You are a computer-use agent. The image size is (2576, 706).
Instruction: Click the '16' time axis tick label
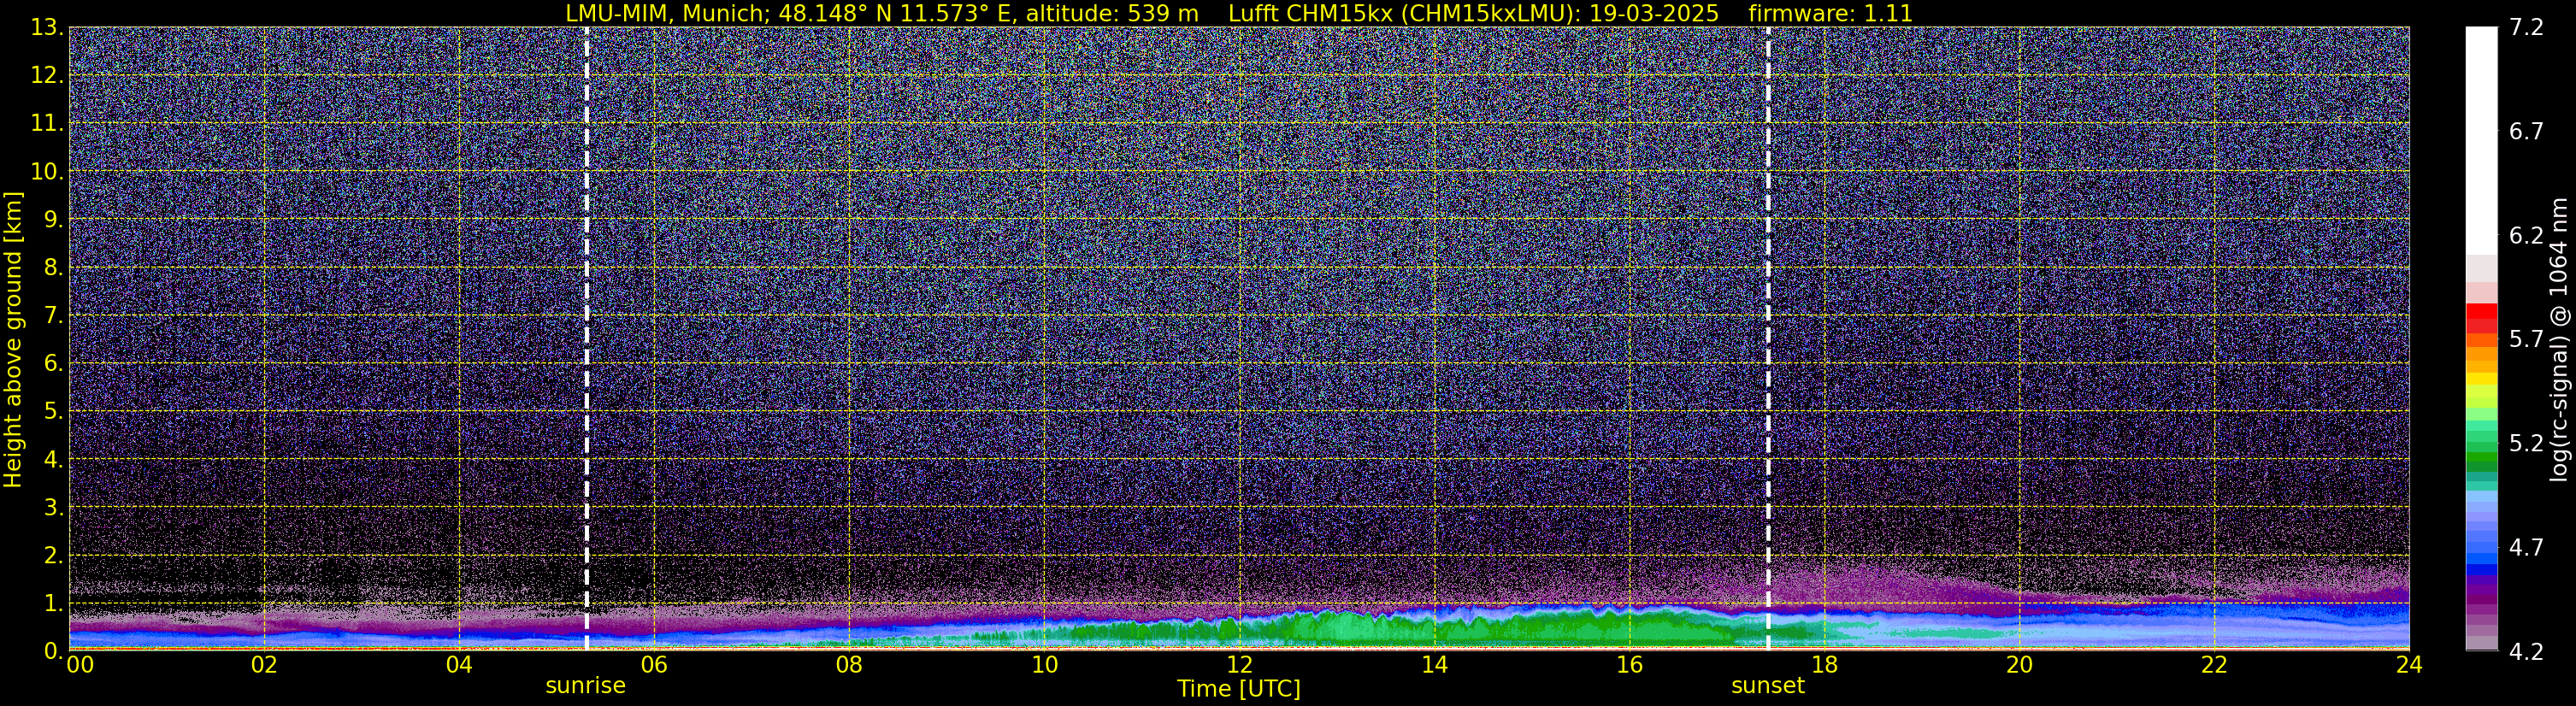tap(1629, 666)
